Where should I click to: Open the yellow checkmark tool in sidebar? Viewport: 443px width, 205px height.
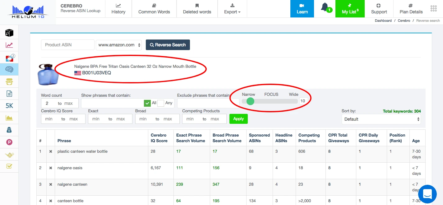(9, 166)
